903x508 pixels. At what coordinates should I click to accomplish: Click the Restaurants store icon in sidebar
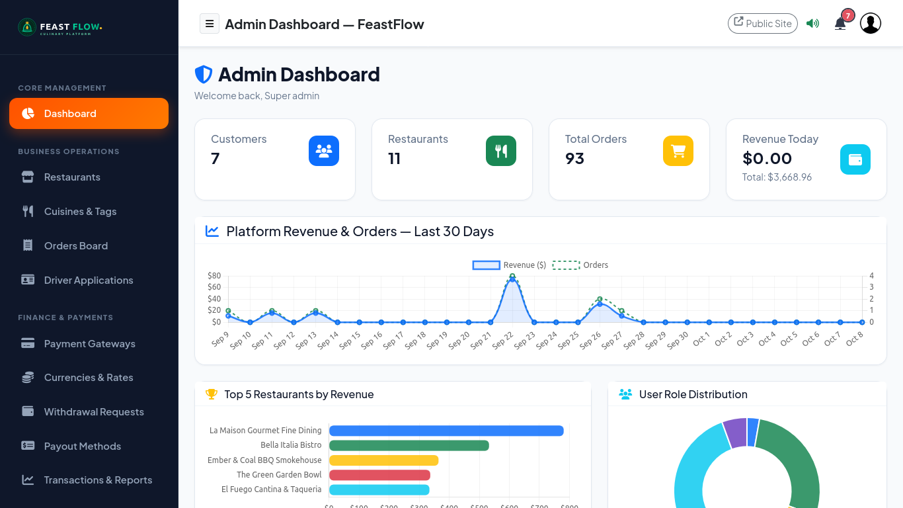pos(28,177)
